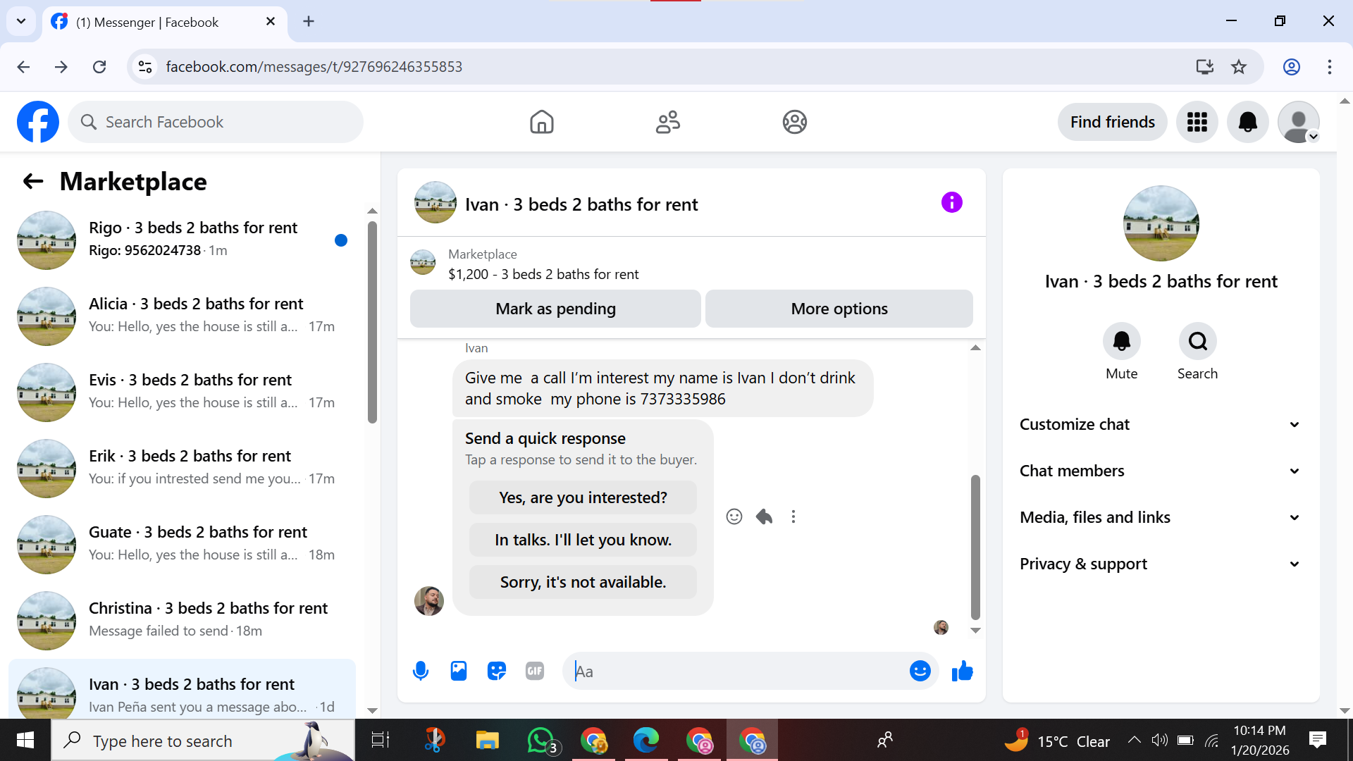Reply to the message arrow icon
This screenshot has width=1353, height=761.
[x=764, y=516]
